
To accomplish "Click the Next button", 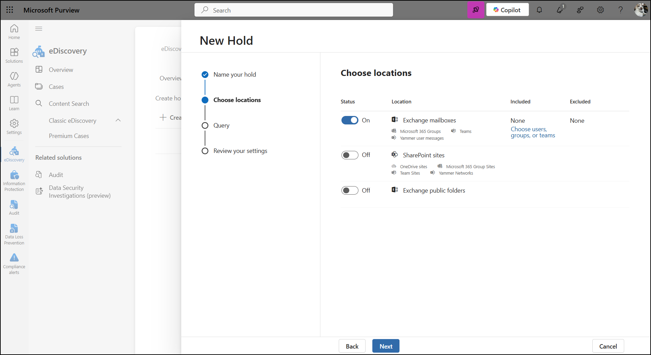I will (386, 346).
